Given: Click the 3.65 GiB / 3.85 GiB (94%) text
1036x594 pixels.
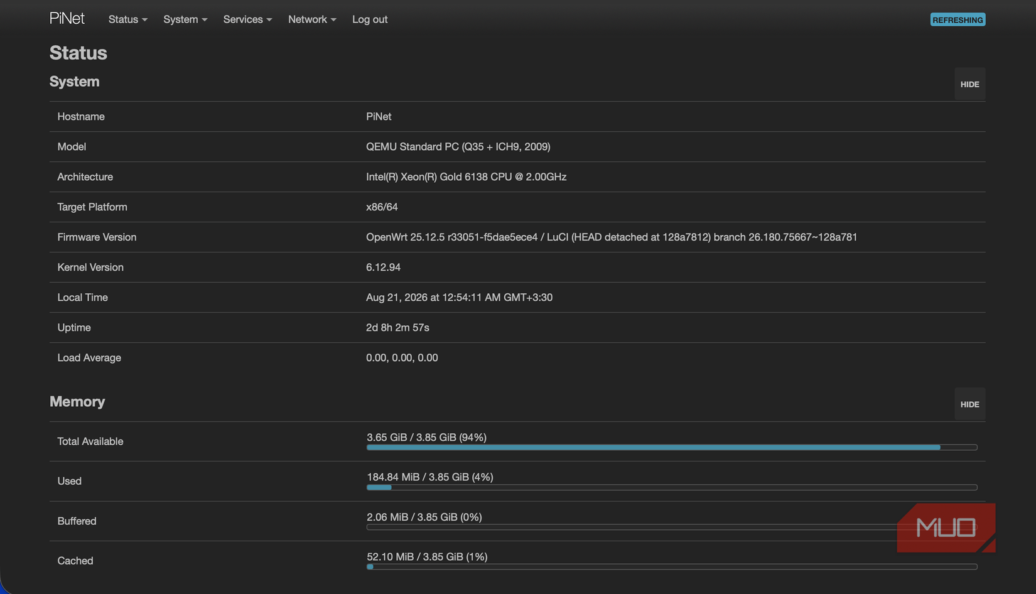Looking at the screenshot, I should tap(426, 437).
